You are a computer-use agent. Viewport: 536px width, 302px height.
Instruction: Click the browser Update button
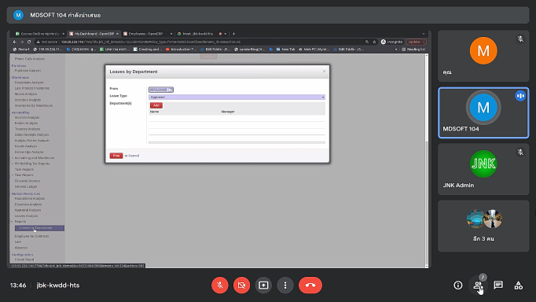(x=416, y=42)
